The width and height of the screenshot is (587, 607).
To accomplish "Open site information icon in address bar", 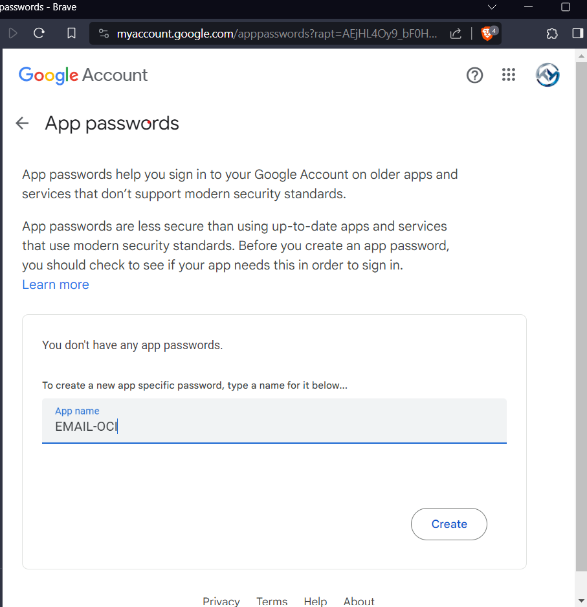I will [x=104, y=34].
